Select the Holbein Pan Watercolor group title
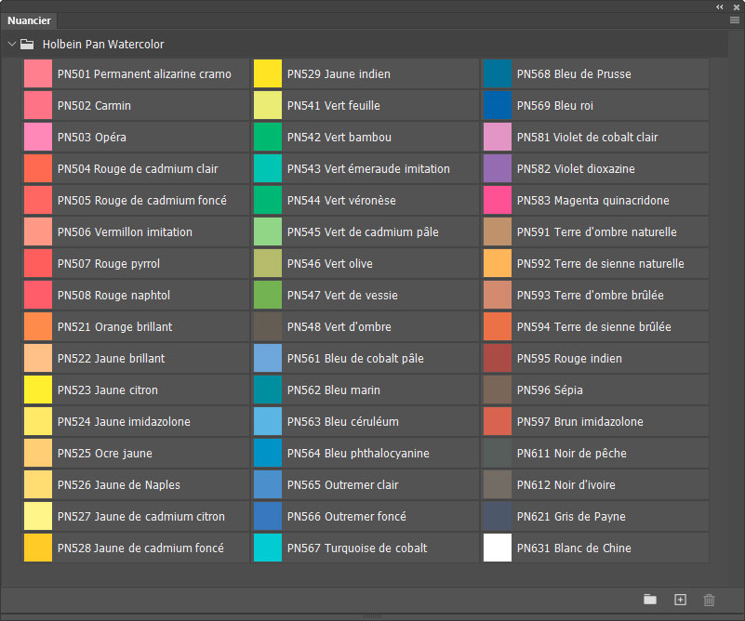The image size is (745, 621). (103, 44)
